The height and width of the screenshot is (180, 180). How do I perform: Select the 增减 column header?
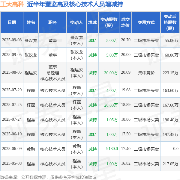point(92,22)
